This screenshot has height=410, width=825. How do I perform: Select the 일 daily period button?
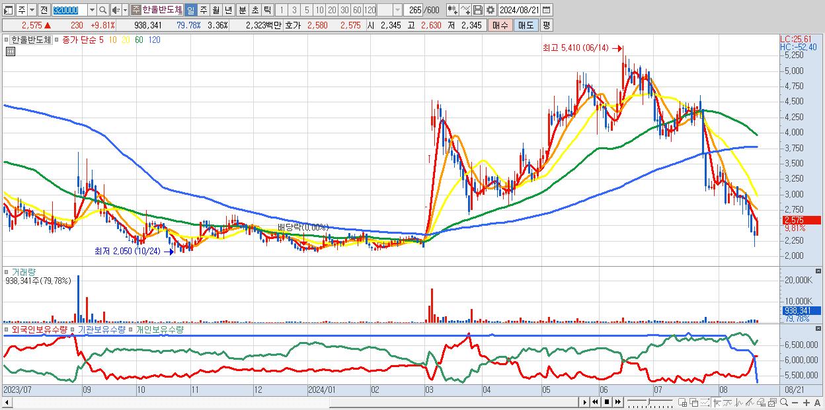pyautogui.click(x=190, y=10)
